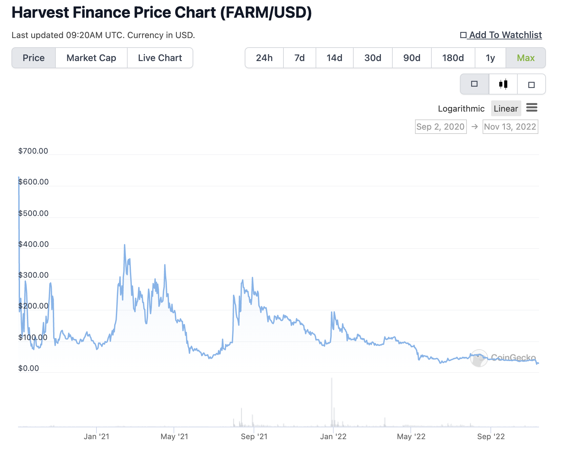Switch to the Market Cap tab

[91, 58]
